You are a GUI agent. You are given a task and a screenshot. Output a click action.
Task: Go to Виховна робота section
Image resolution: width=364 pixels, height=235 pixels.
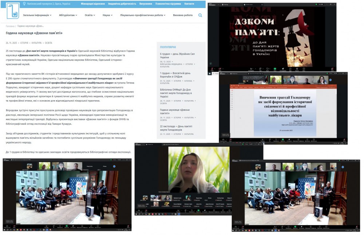coord(183,15)
